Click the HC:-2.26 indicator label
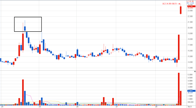The height and width of the screenshot is (108, 196). tap(190, 3)
